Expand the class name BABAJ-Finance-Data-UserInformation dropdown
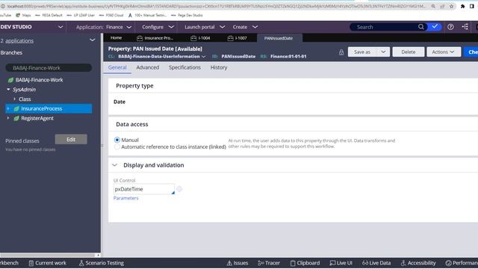Screen dimensions: 478x269 coord(204,57)
